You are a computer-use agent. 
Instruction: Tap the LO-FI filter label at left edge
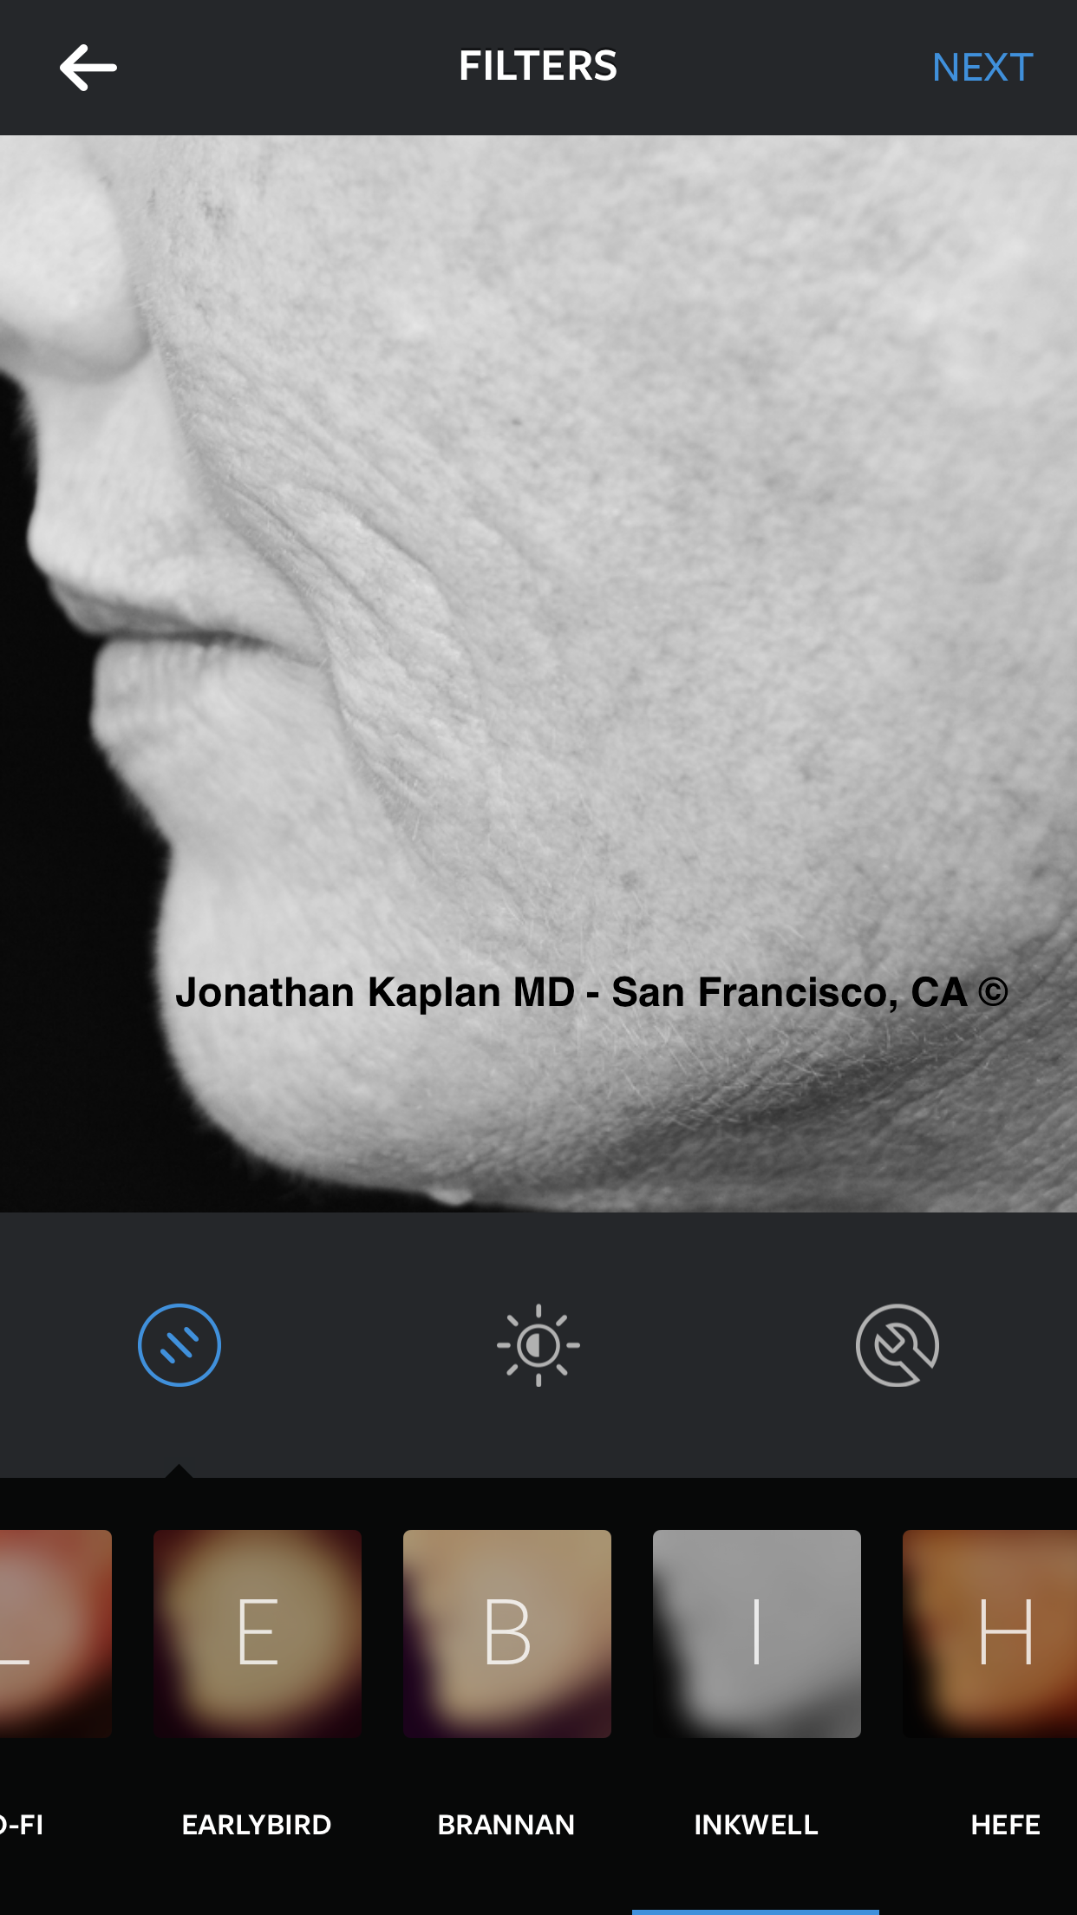point(22,1825)
